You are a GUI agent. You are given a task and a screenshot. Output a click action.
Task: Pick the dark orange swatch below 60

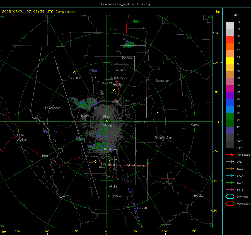point(230,46)
